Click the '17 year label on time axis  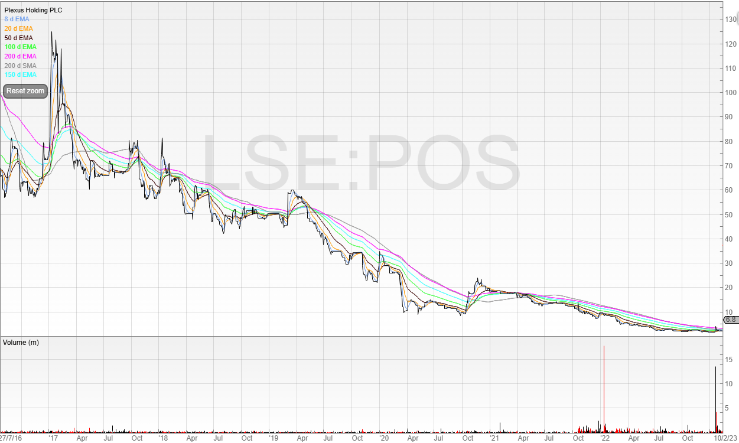[x=53, y=438]
